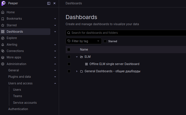Open General under Administration

(x=14, y=70)
